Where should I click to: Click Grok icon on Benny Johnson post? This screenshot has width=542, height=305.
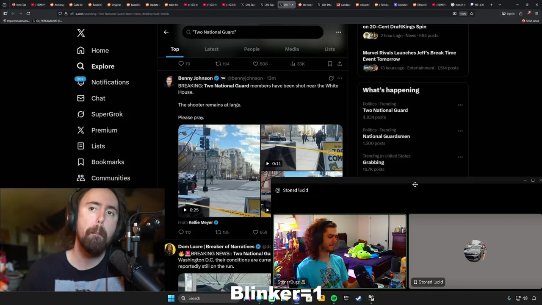[x=331, y=78]
